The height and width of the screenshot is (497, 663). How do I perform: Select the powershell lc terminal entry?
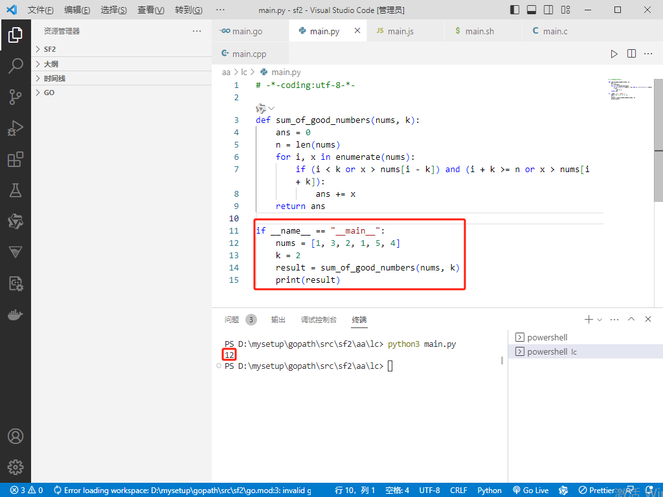[x=585, y=351]
